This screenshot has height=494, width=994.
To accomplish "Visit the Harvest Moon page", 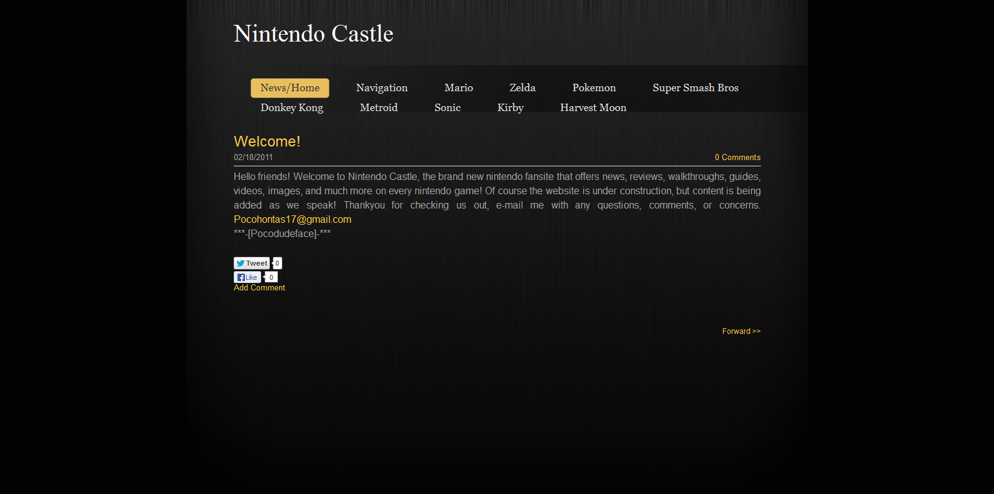I will pyautogui.click(x=593, y=108).
